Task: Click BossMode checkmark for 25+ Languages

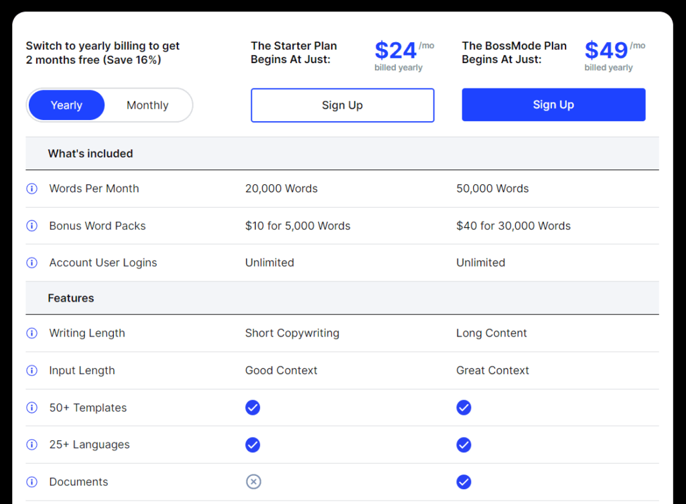Action: click(x=464, y=444)
